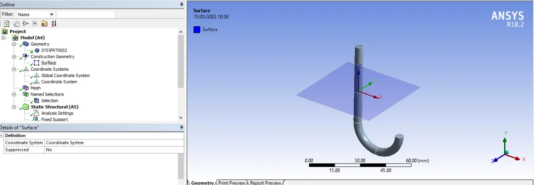This screenshot has height=185, width=534.
Task: Select Mesh in the outline tree
Action: coord(35,88)
